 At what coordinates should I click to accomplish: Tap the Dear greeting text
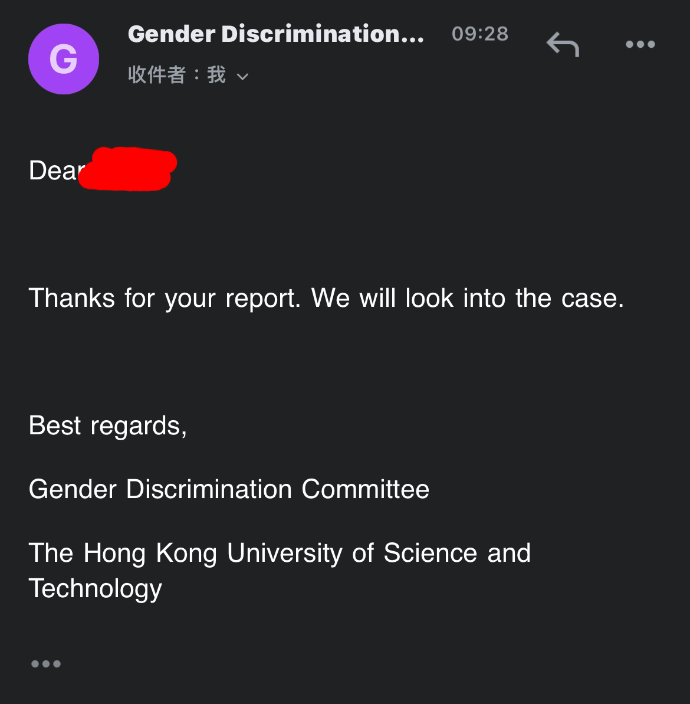pyautogui.click(x=55, y=171)
